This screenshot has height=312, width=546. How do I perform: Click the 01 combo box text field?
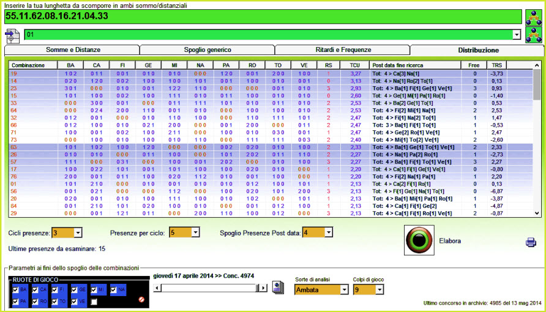tap(268, 34)
